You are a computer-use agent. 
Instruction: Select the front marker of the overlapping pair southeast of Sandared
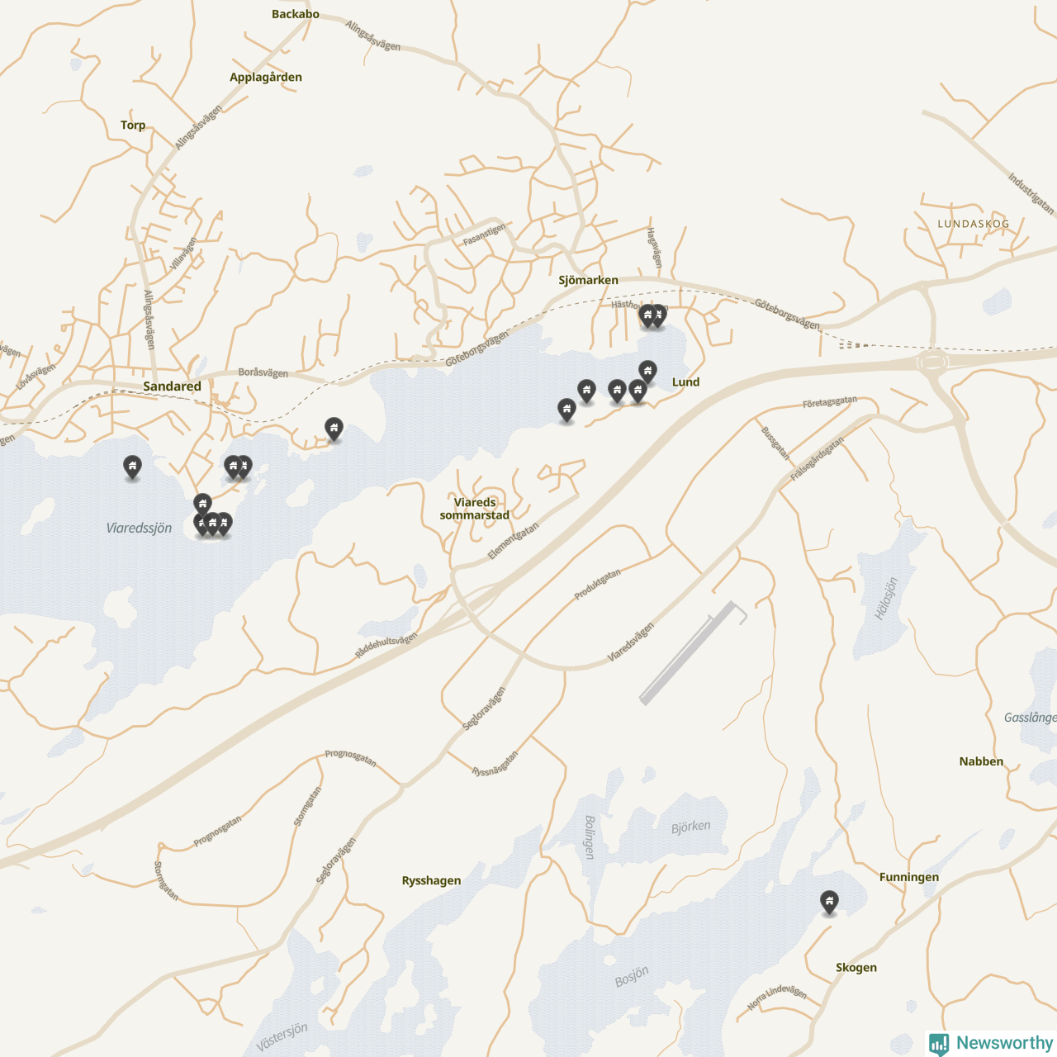pos(233,467)
